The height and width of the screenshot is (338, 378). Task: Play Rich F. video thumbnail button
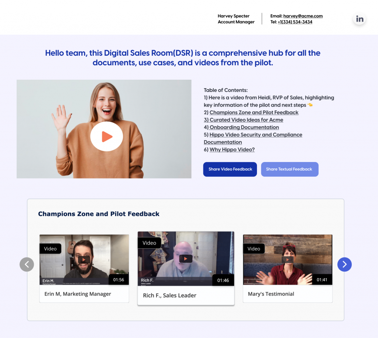click(186, 259)
